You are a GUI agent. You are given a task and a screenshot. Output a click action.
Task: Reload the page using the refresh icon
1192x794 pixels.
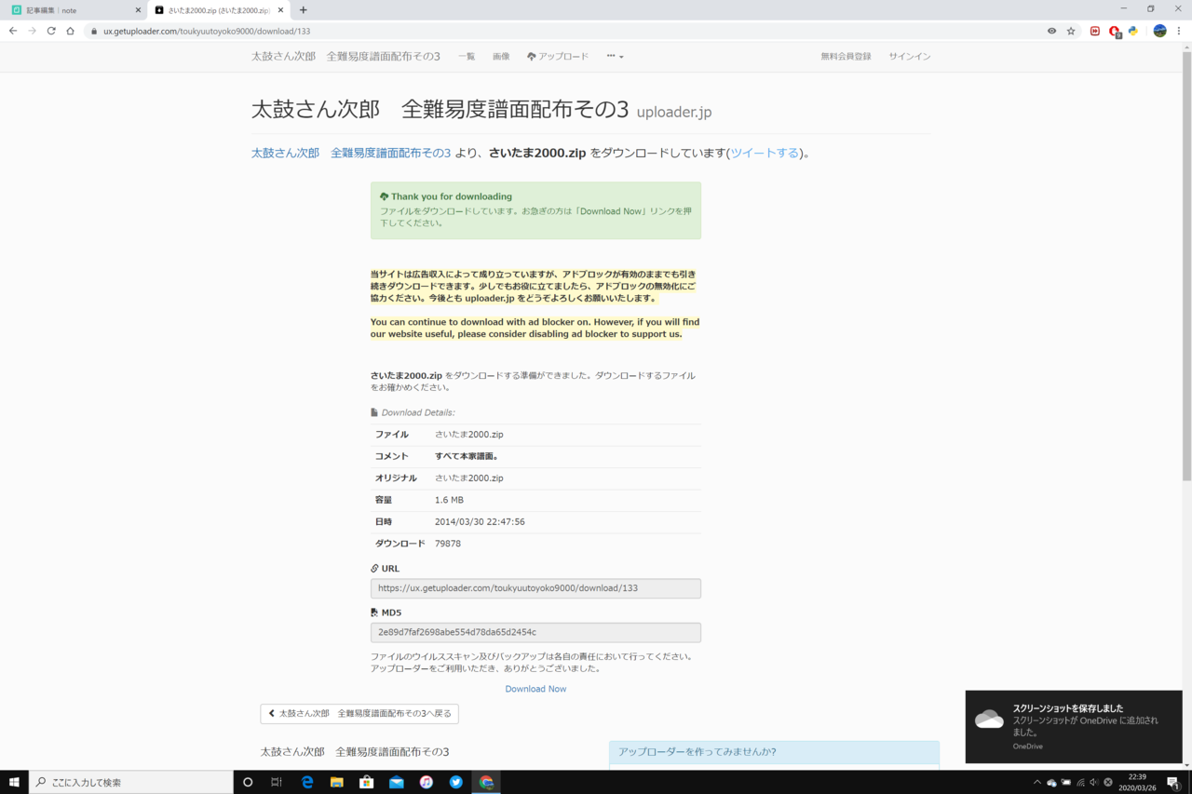click(51, 31)
